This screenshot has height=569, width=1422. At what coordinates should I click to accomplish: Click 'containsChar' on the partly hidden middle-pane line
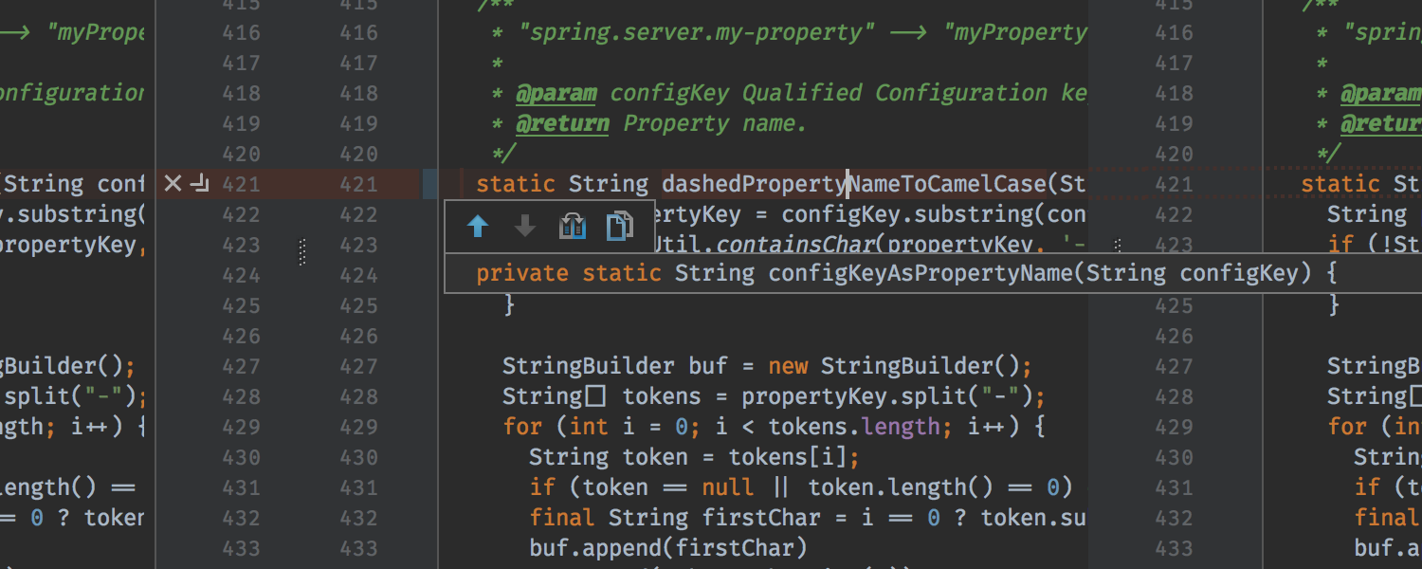793,245
